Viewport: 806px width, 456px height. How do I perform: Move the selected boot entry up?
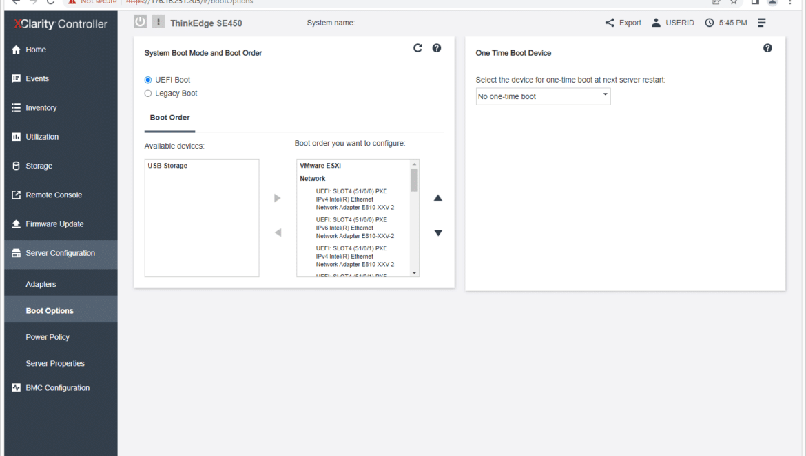(438, 198)
